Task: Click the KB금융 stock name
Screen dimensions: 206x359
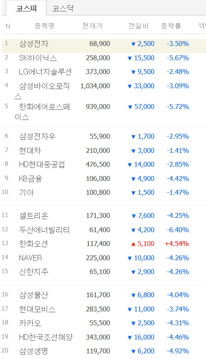Action: click(30, 178)
